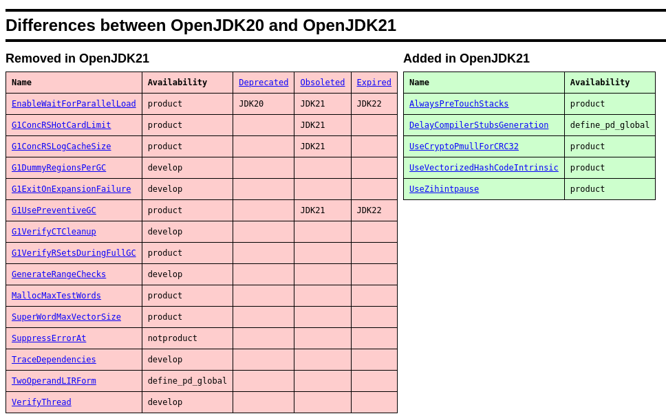Image resolution: width=666 pixels, height=416 pixels.
Task: Follow the G1DummyRegionsPerGC link
Action: 58,168
